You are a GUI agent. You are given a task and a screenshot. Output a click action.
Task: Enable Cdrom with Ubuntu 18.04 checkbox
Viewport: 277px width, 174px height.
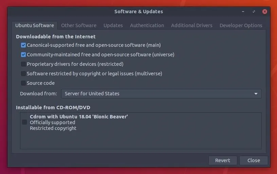[24, 122]
